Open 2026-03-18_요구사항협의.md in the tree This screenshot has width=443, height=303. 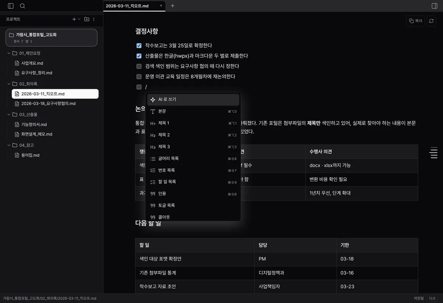point(55,103)
